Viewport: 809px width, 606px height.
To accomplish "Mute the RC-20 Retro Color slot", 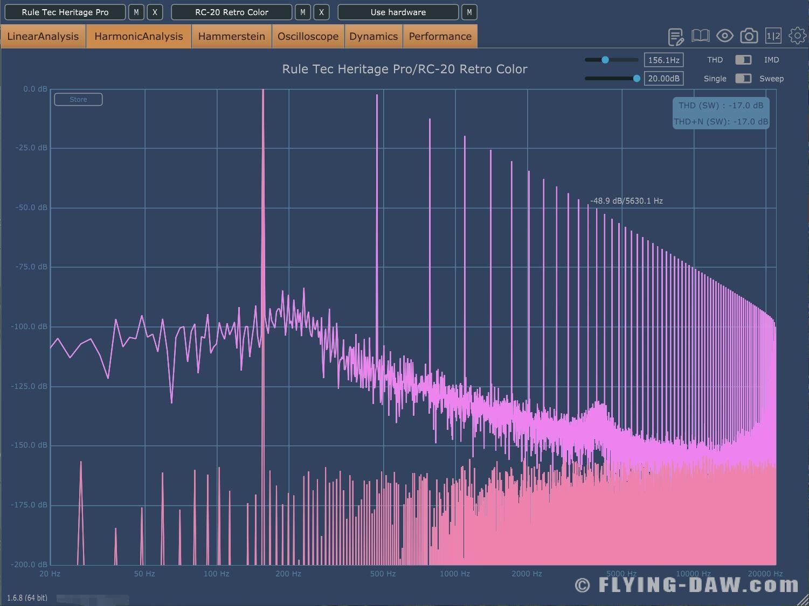I will coord(303,12).
